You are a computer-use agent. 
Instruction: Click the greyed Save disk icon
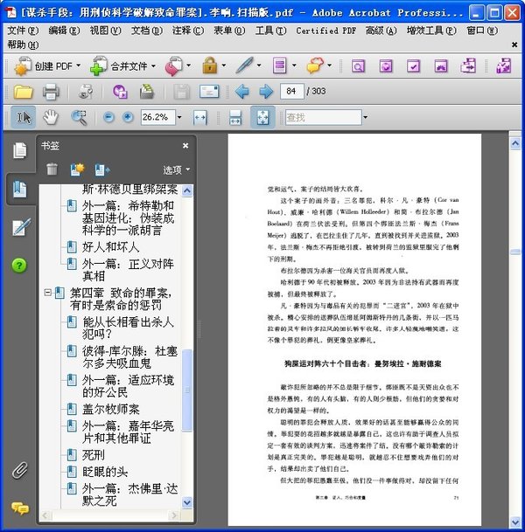tap(181, 92)
